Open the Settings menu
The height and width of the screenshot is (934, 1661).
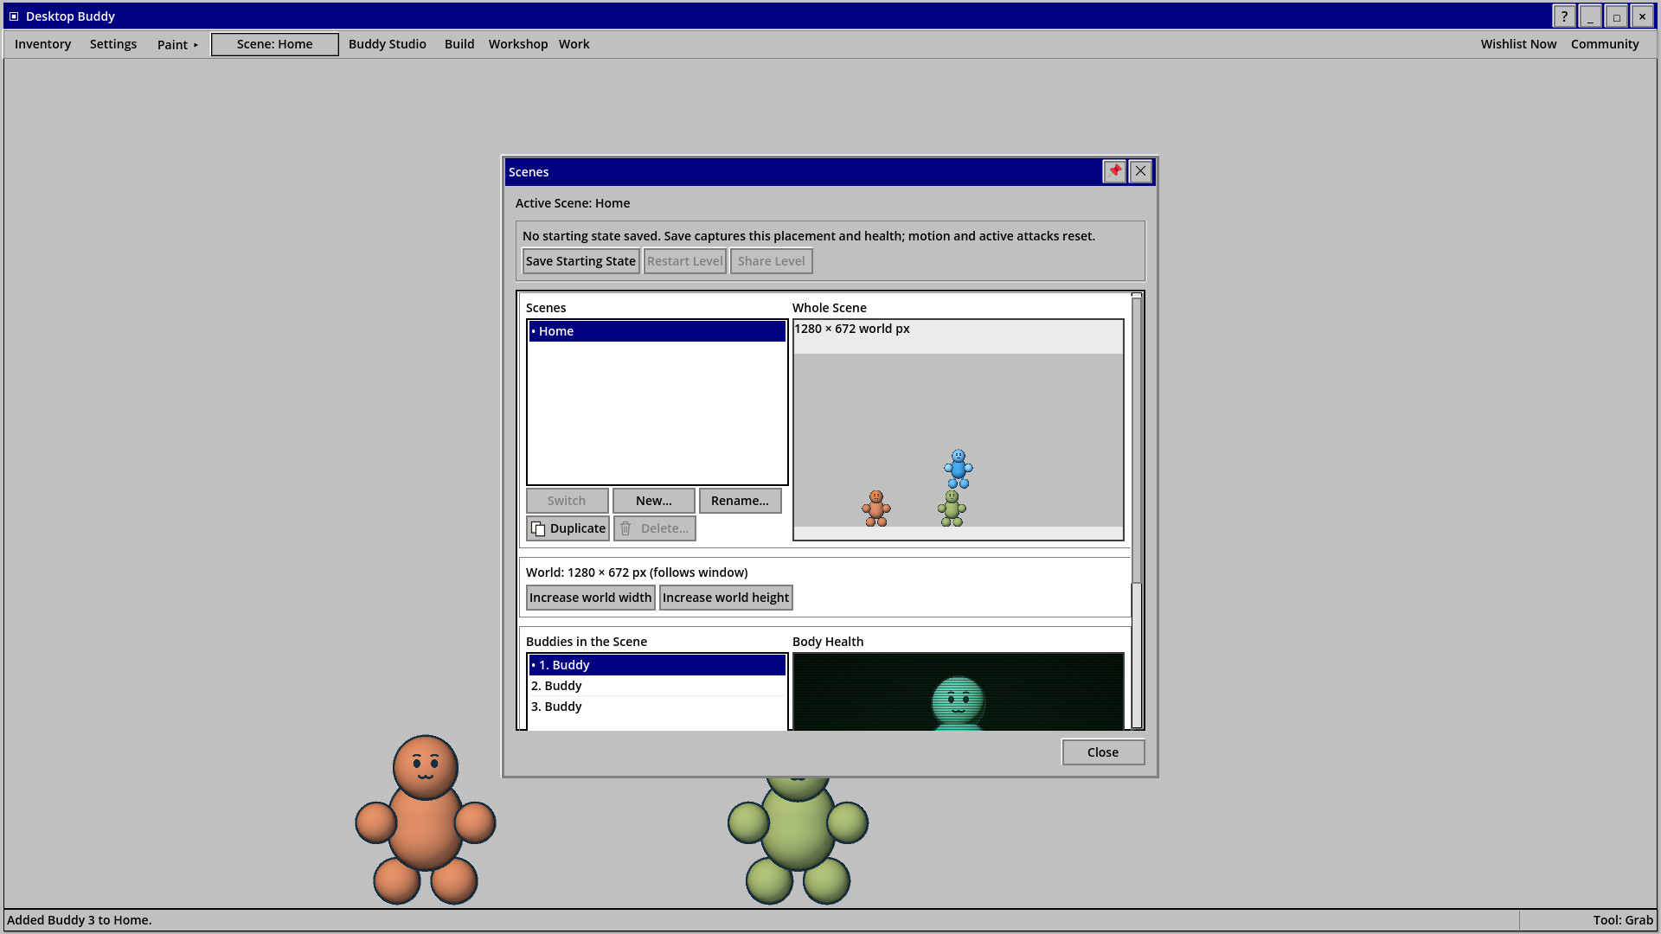point(113,44)
